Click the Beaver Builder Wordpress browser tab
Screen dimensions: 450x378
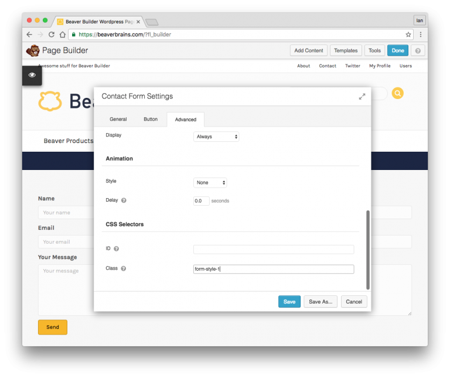(99, 22)
